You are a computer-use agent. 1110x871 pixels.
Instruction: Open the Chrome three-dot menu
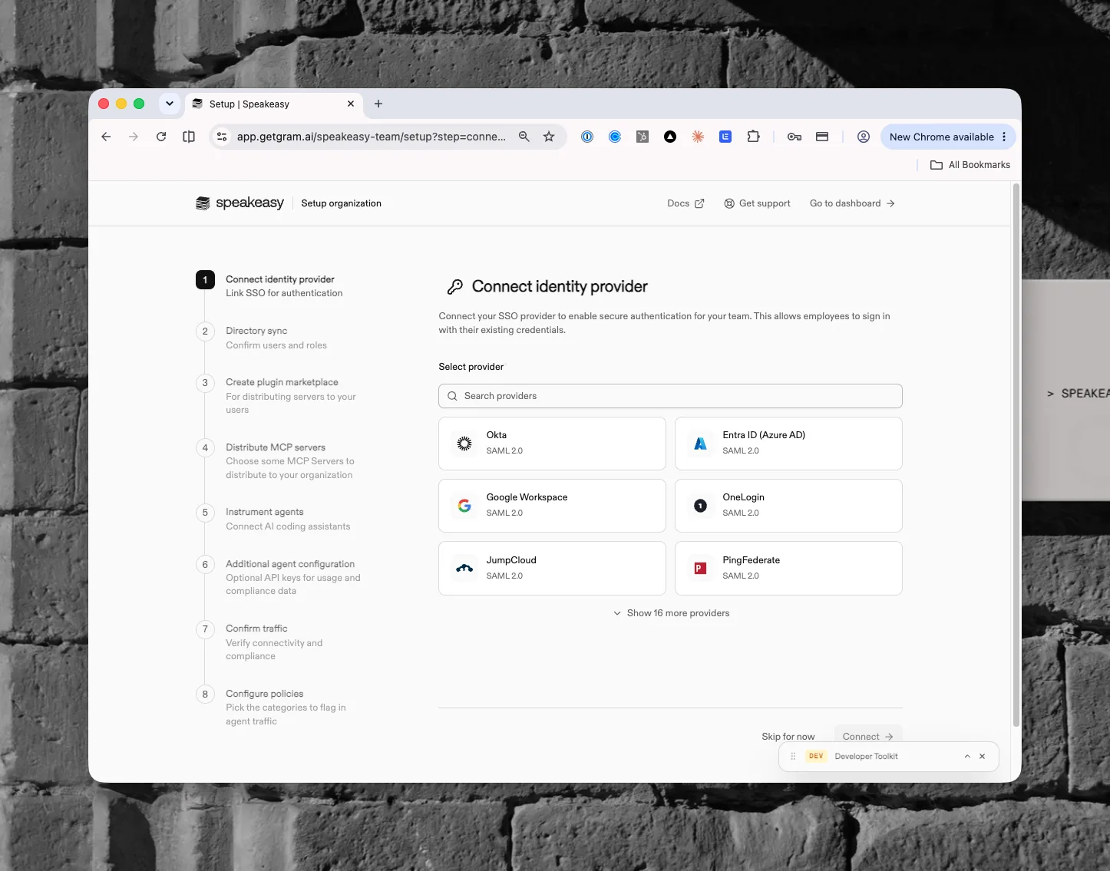(1004, 137)
